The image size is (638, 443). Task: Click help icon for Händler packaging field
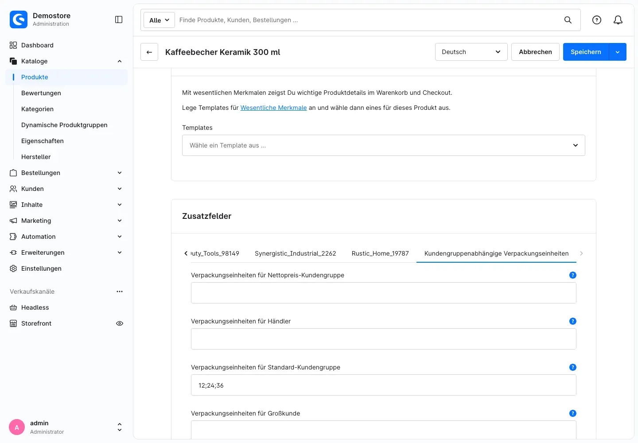click(573, 321)
